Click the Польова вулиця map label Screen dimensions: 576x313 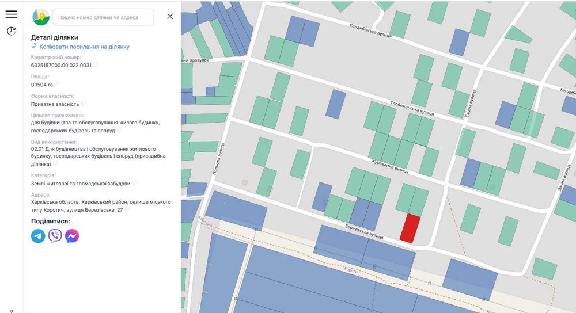(218, 159)
